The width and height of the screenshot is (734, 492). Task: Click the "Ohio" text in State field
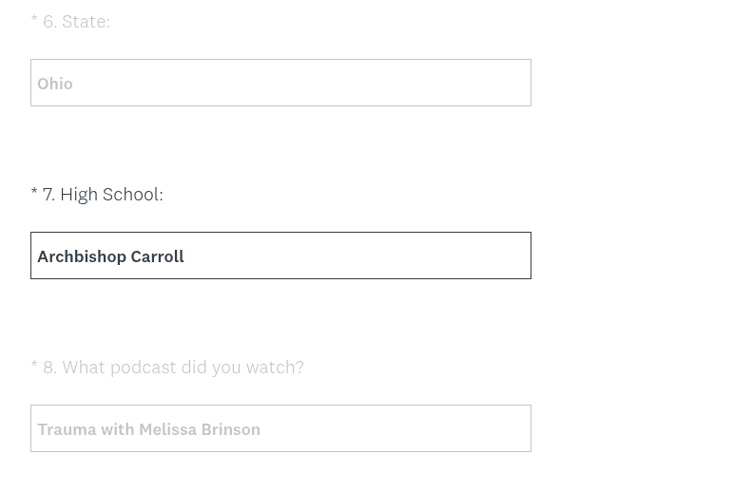point(55,84)
